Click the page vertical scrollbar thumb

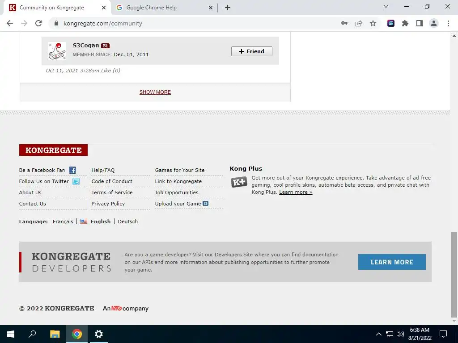tap(454, 275)
